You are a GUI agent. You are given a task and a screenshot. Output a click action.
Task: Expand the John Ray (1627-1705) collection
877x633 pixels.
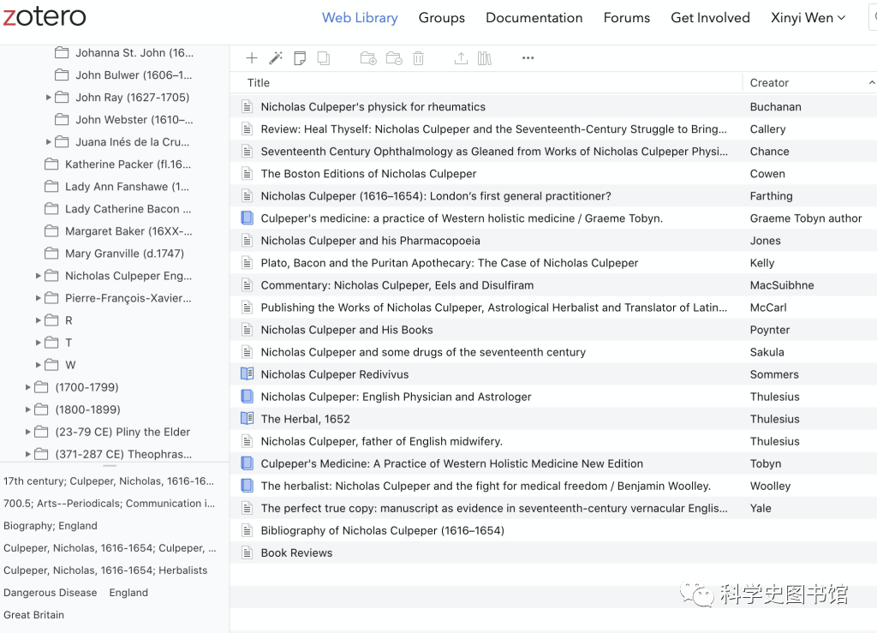point(49,98)
